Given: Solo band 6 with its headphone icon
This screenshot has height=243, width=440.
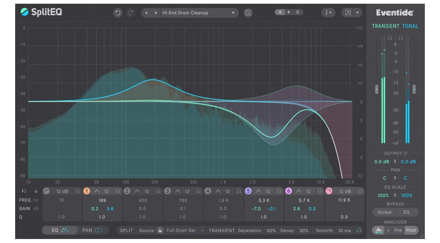Looking at the screenshot, I should [x=320, y=191].
